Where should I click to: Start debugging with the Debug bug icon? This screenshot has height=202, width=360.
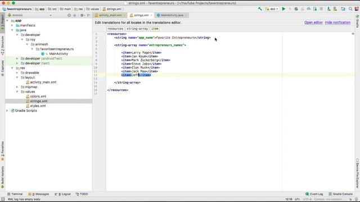(296, 9)
